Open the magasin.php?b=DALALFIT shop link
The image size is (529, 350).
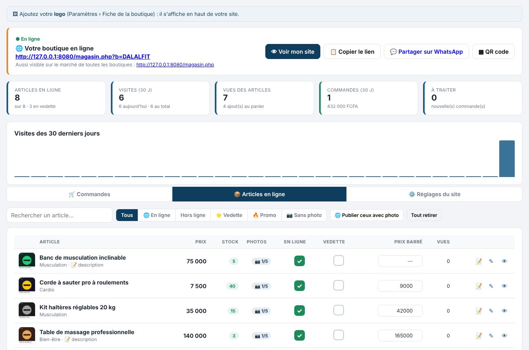(x=83, y=57)
